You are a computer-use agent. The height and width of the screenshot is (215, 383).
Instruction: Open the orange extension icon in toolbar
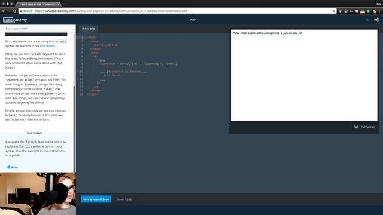pos(375,11)
